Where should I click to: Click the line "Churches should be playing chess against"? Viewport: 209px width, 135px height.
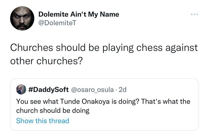[x=104, y=48]
